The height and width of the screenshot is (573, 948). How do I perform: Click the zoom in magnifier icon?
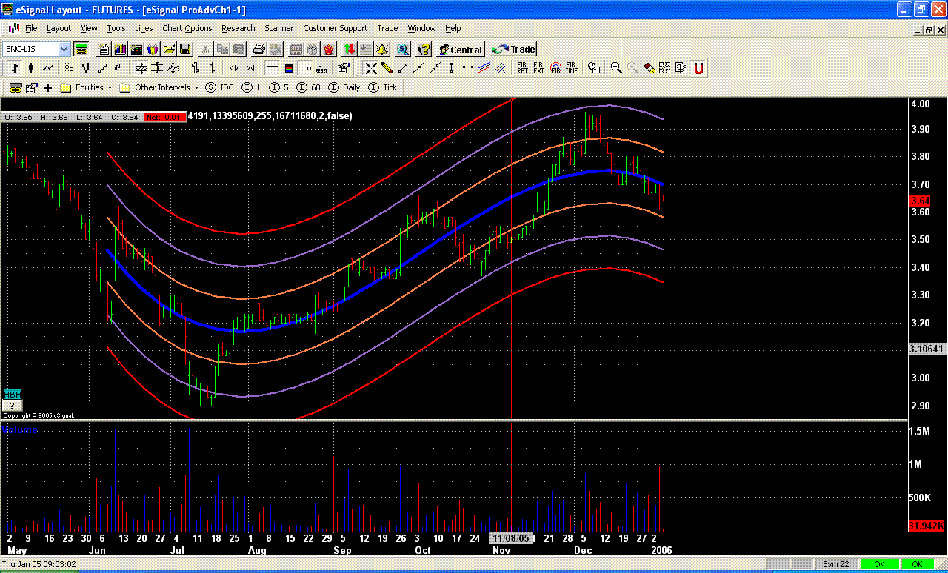tap(615, 68)
